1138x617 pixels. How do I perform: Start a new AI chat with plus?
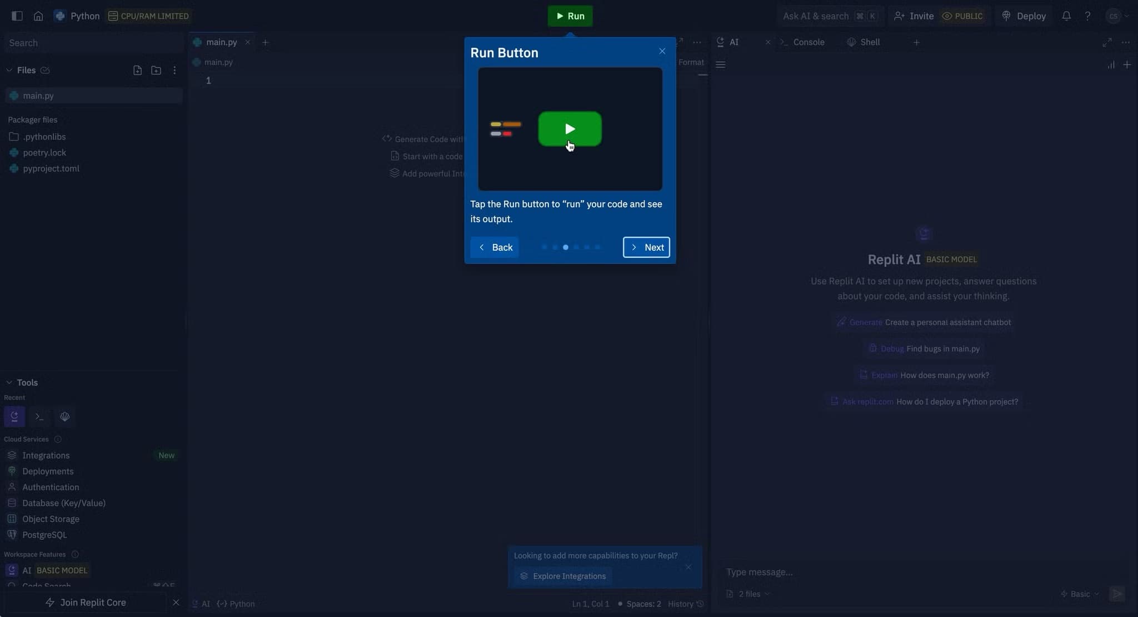pyautogui.click(x=1127, y=64)
